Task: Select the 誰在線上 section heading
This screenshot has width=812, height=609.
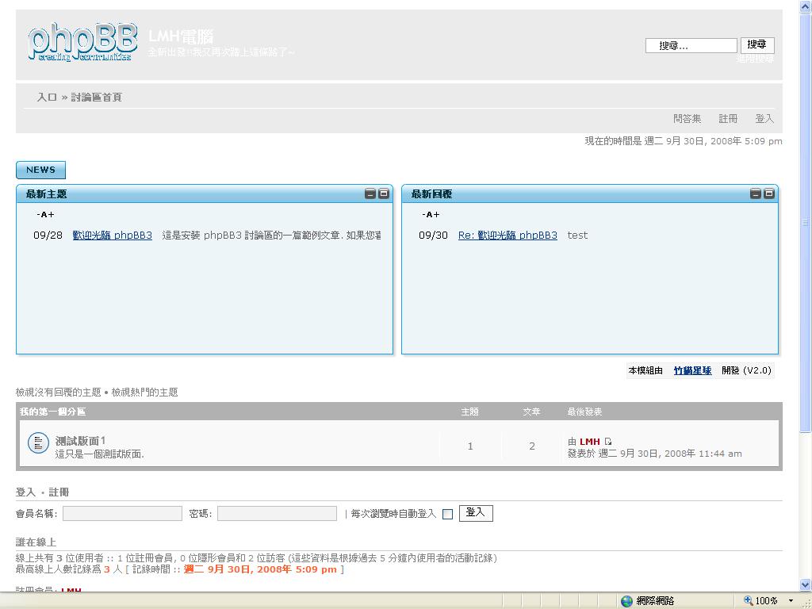Action: tap(36, 542)
